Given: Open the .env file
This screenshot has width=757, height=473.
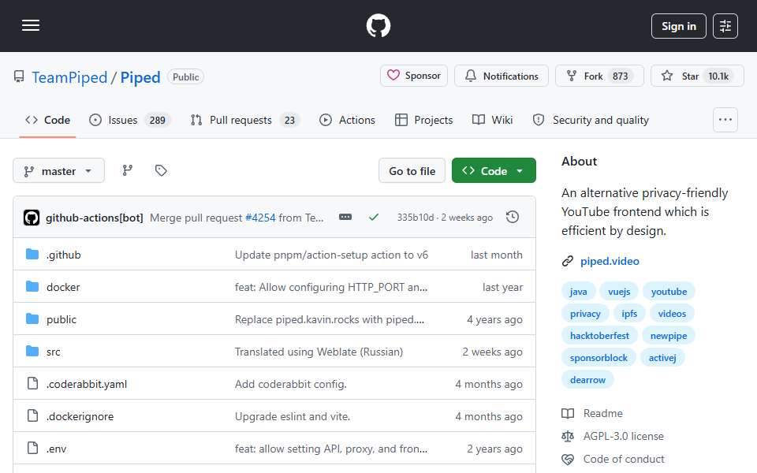Looking at the screenshot, I should [x=57, y=449].
